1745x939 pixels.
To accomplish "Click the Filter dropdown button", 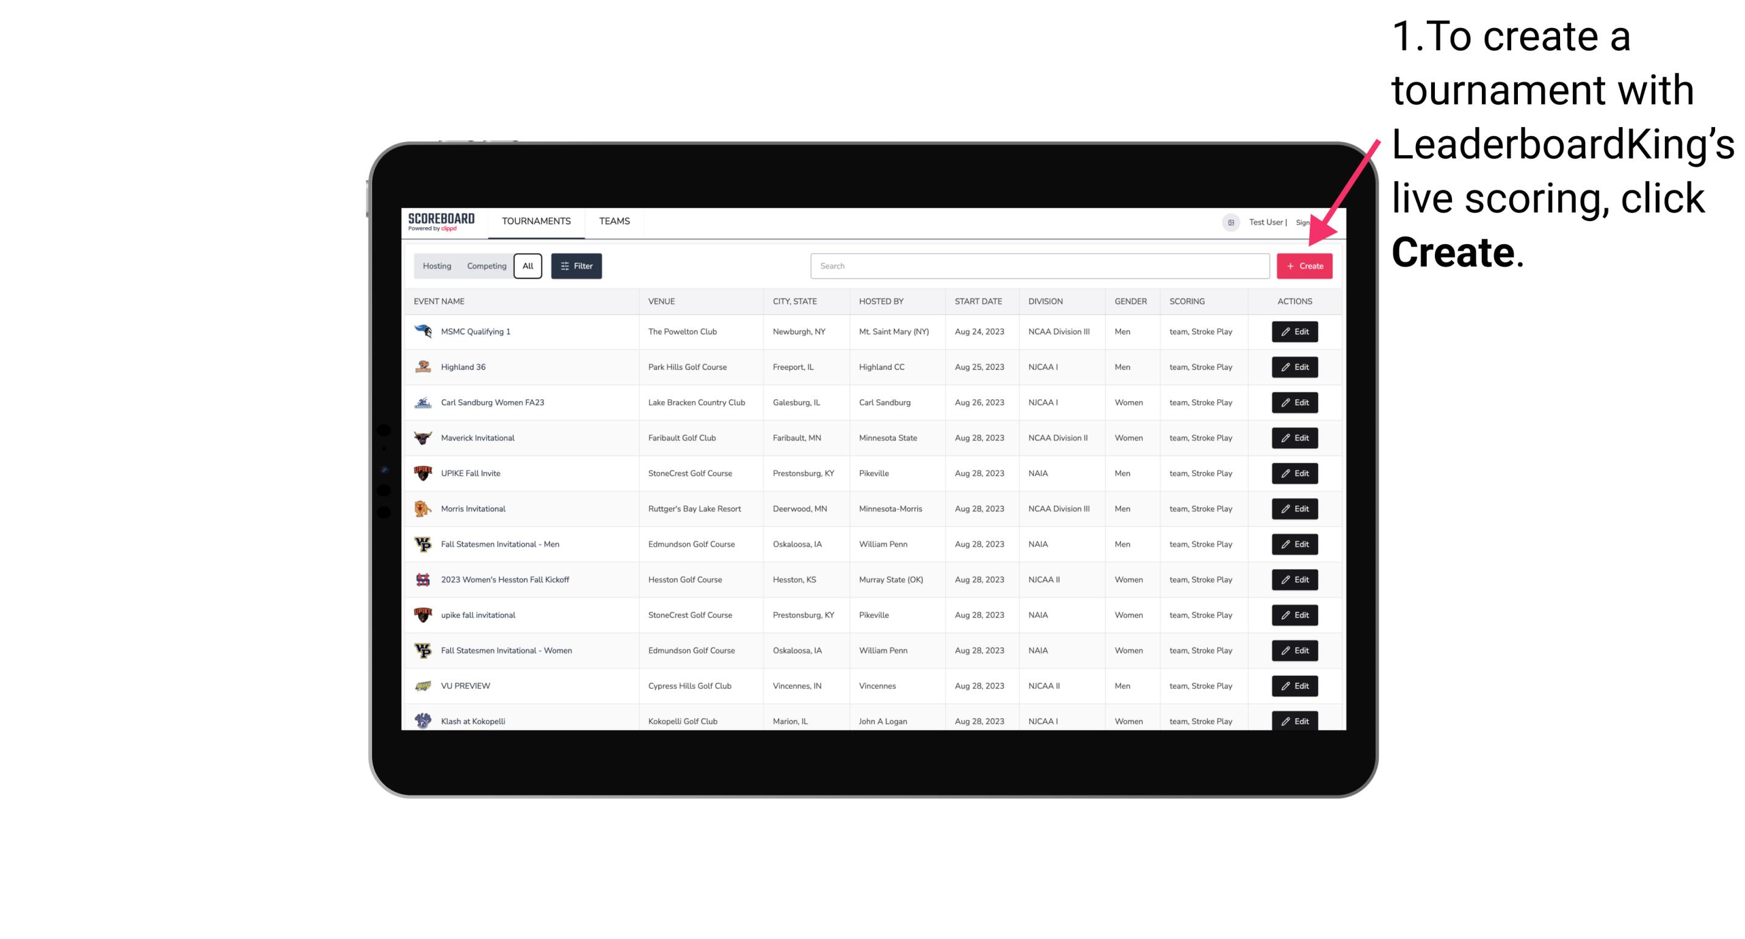I will coord(576,266).
